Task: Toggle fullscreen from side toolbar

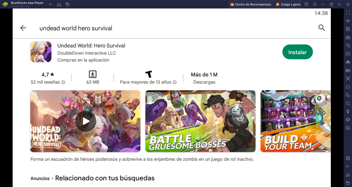Action: (348, 13)
